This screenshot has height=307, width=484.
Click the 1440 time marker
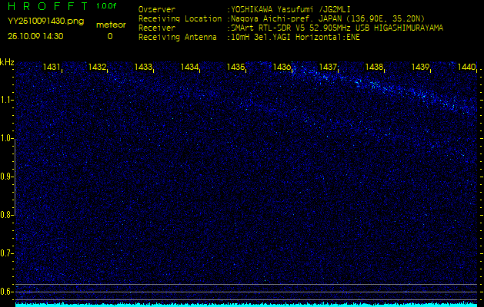click(466, 68)
